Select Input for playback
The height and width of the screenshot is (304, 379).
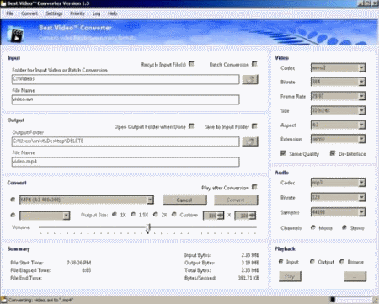pyautogui.click(x=280, y=261)
